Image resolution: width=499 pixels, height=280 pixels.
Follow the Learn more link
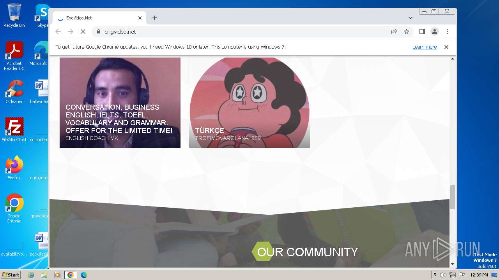425,47
